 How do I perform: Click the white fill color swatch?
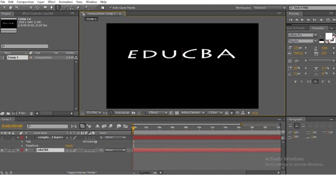[x=329, y=36]
